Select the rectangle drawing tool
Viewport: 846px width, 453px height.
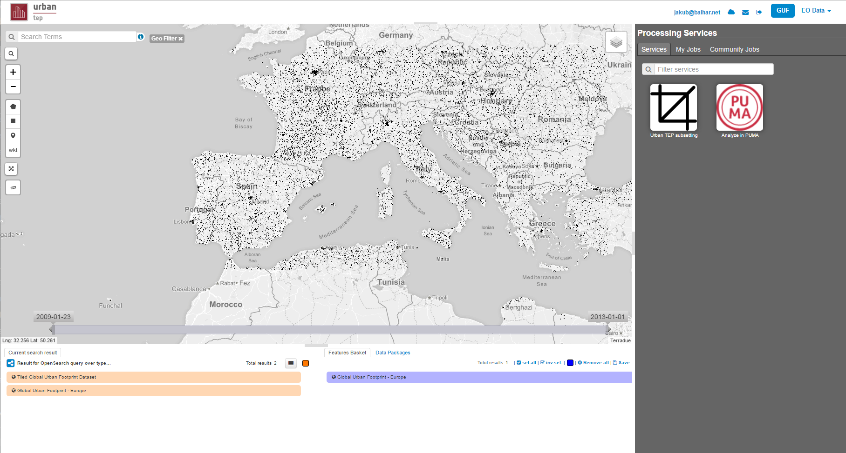(13, 121)
